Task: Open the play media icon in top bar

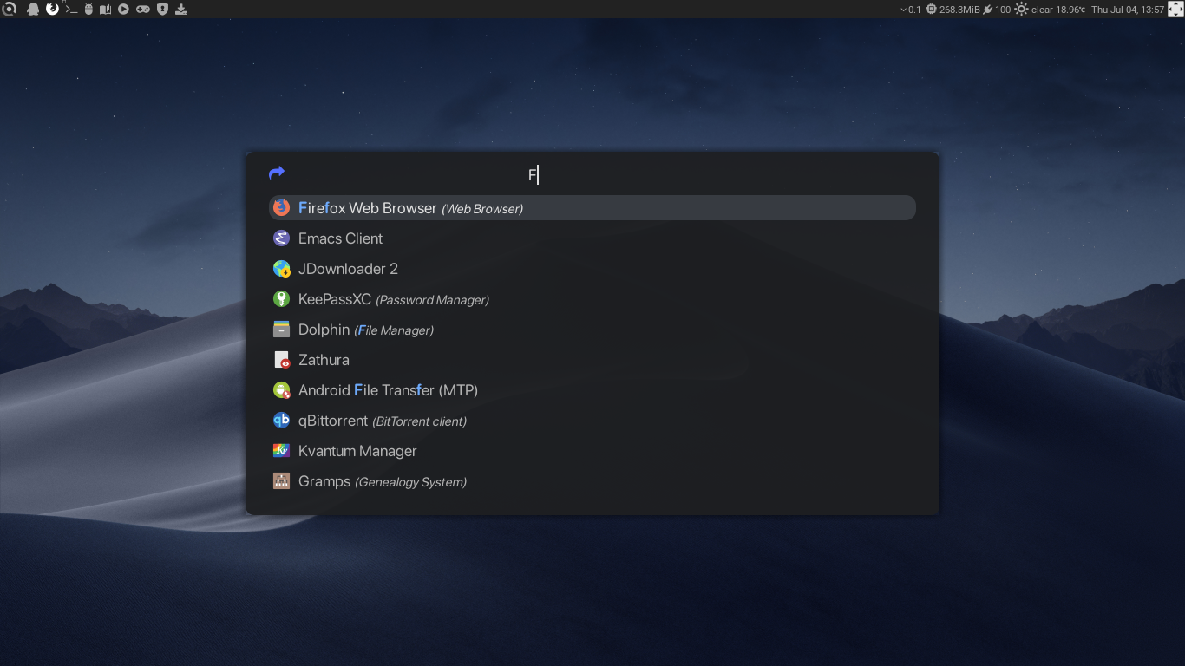Action: (123, 10)
